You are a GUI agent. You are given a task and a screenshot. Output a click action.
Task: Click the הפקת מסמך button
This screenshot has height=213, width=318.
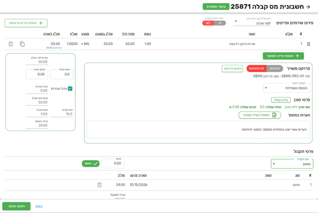click(16, 206)
